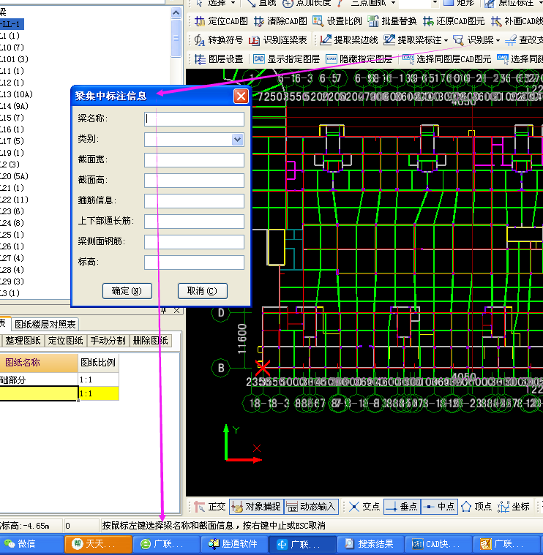Expand the 提取梁标注 dropdown arrow
This screenshot has width=543, height=555.
[446, 40]
